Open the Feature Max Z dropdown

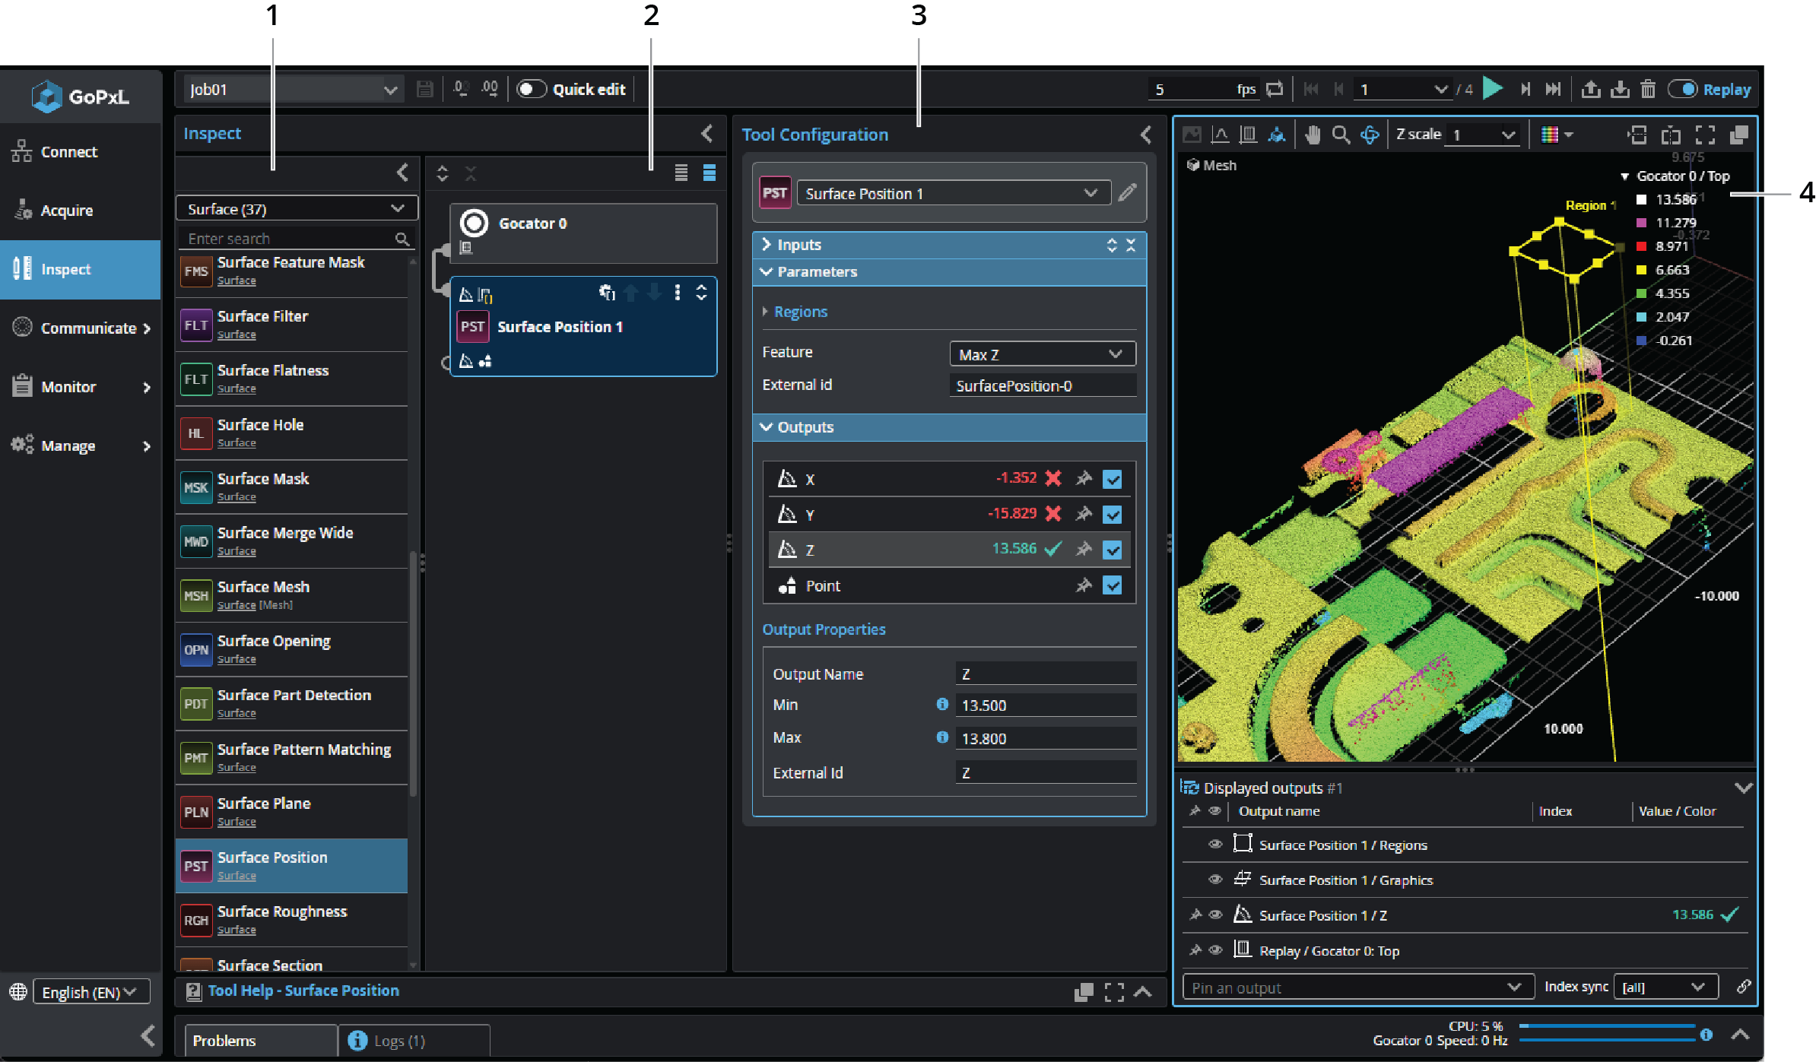point(1042,353)
